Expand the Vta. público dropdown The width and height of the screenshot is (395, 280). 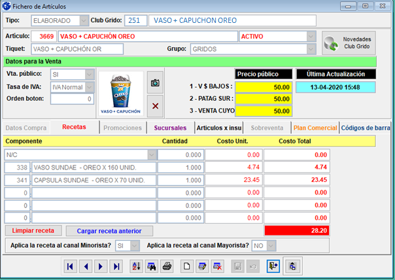pyautogui.click(x=90, y=75)
